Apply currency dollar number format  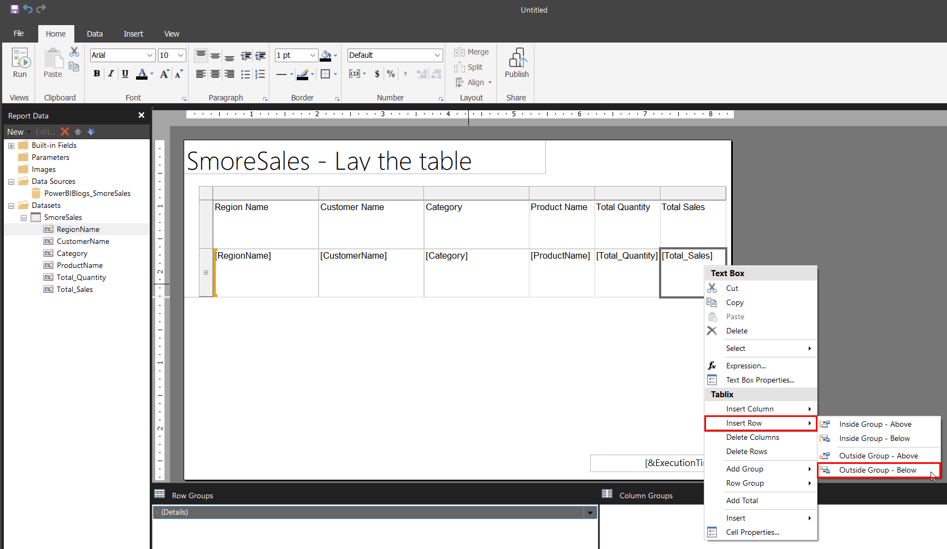(x=377, y=74)
